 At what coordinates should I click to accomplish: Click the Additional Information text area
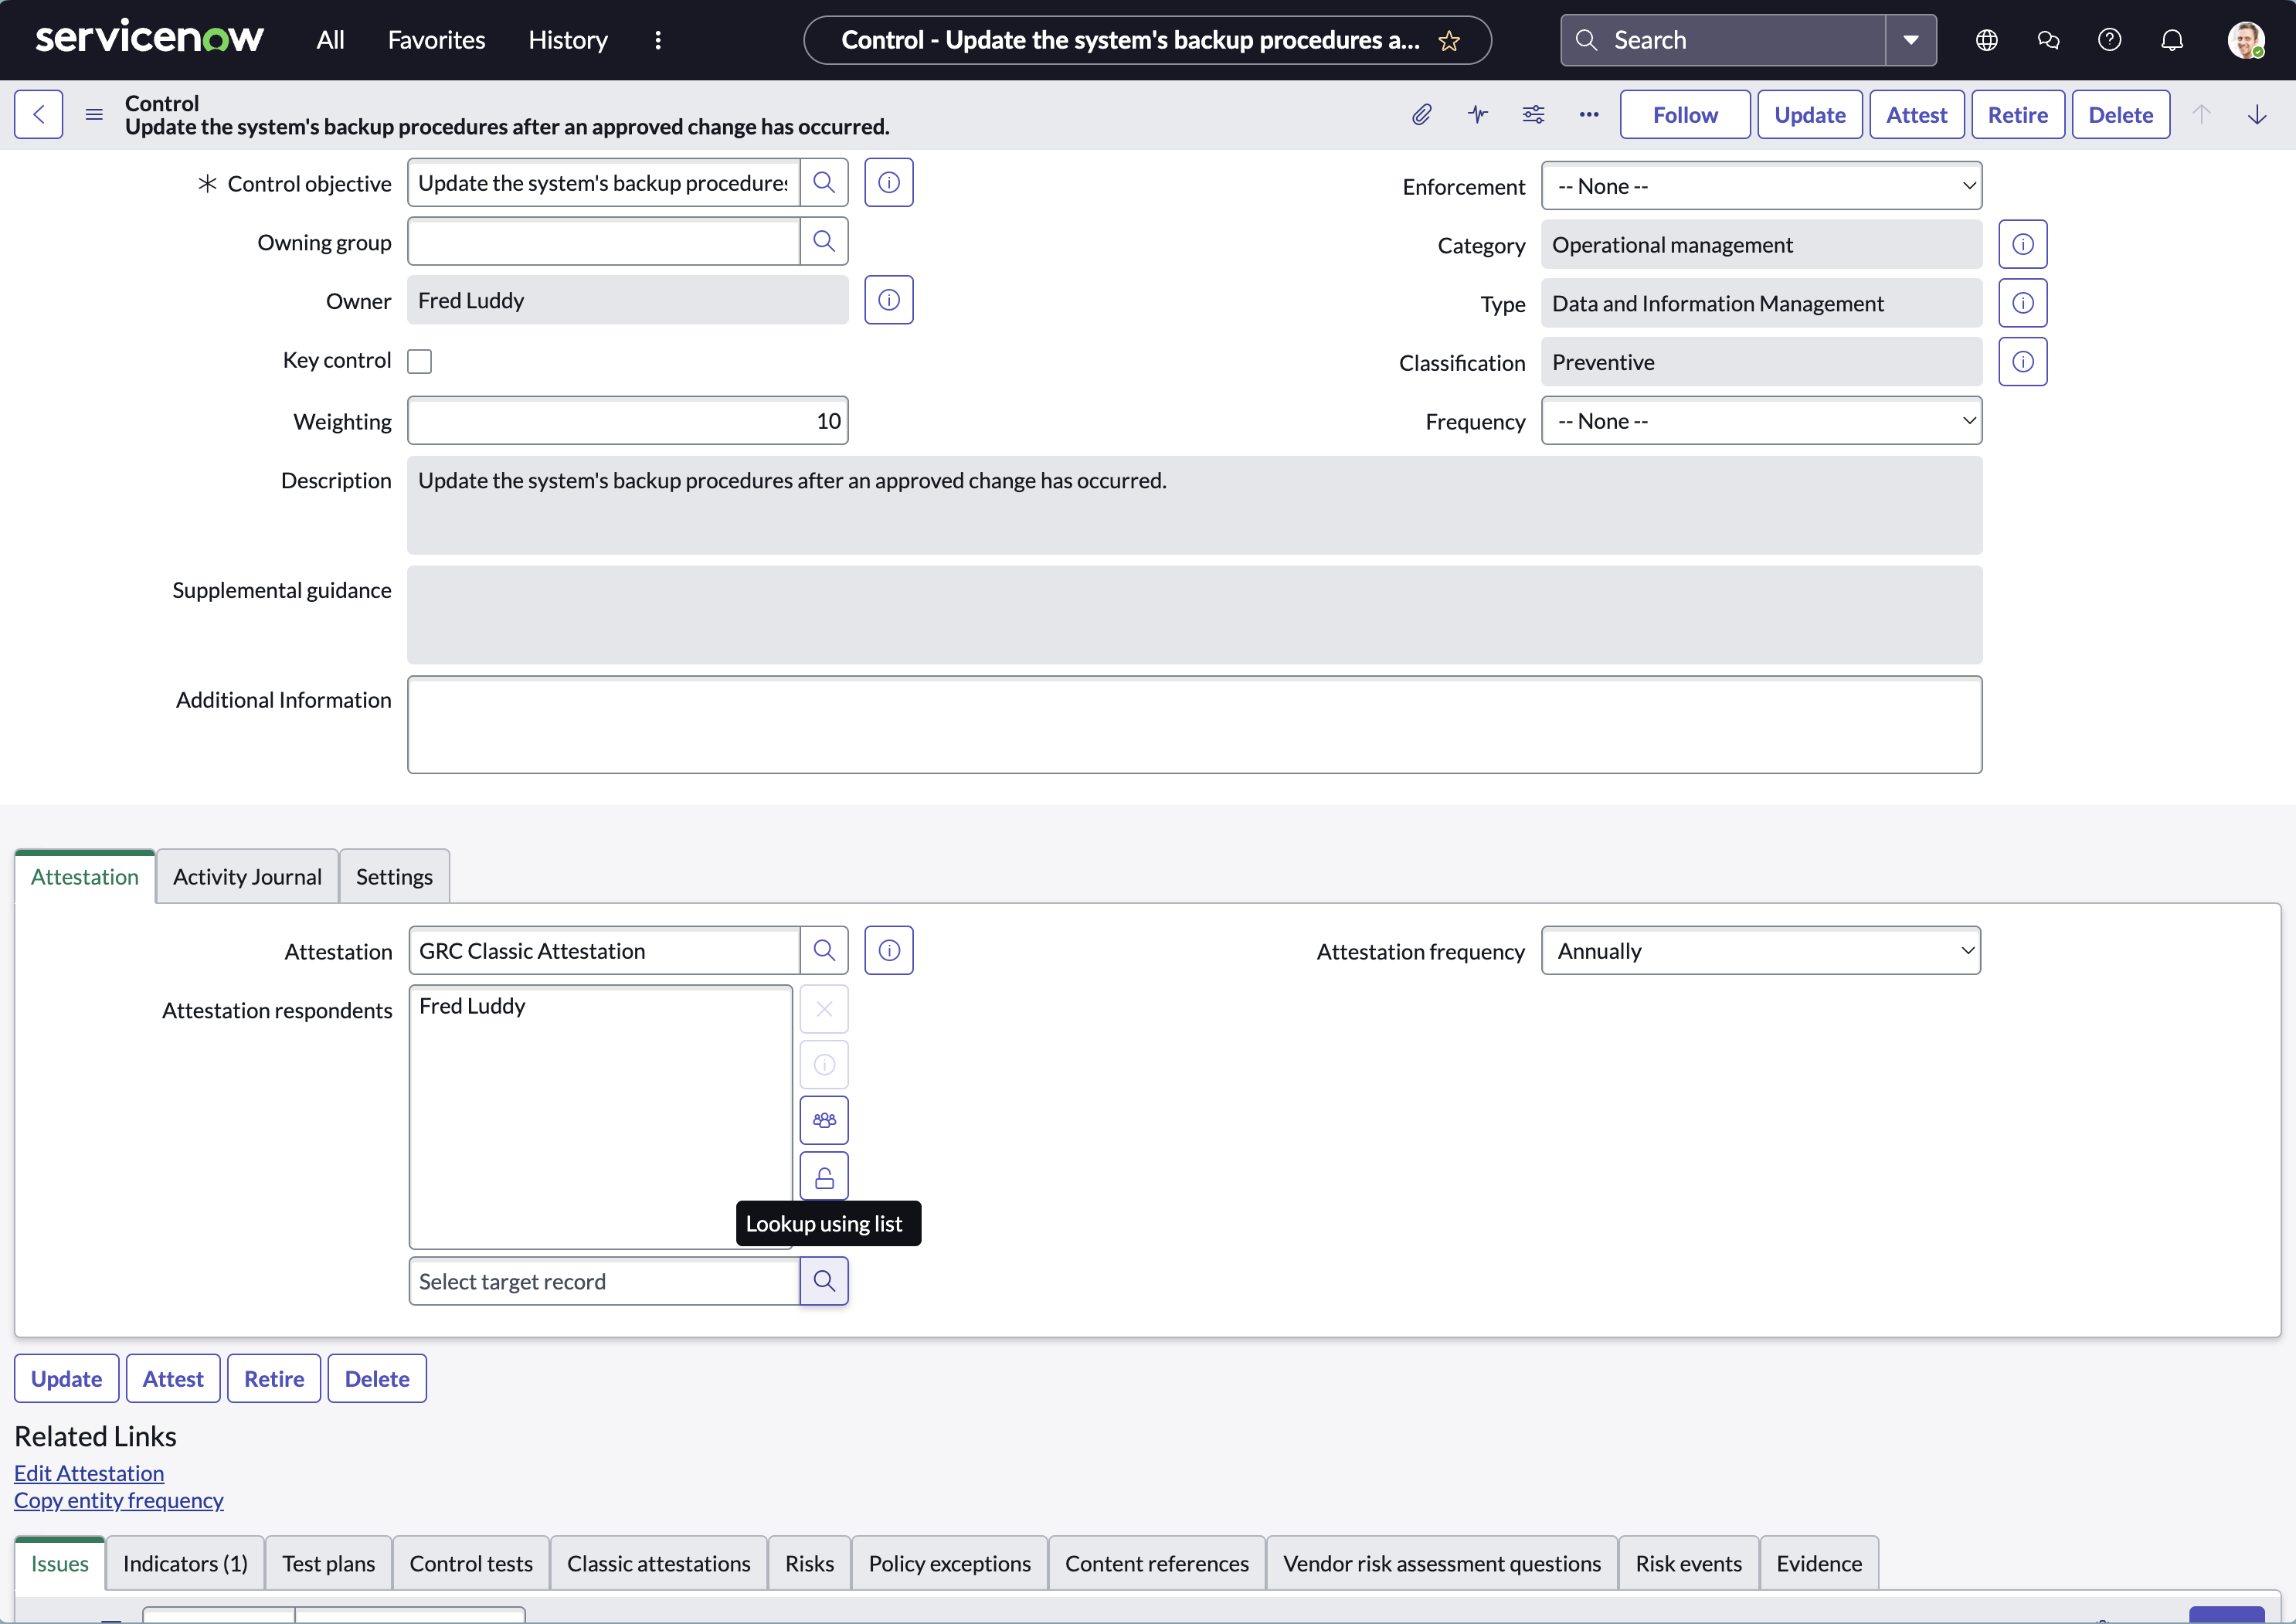point(1194,725)
